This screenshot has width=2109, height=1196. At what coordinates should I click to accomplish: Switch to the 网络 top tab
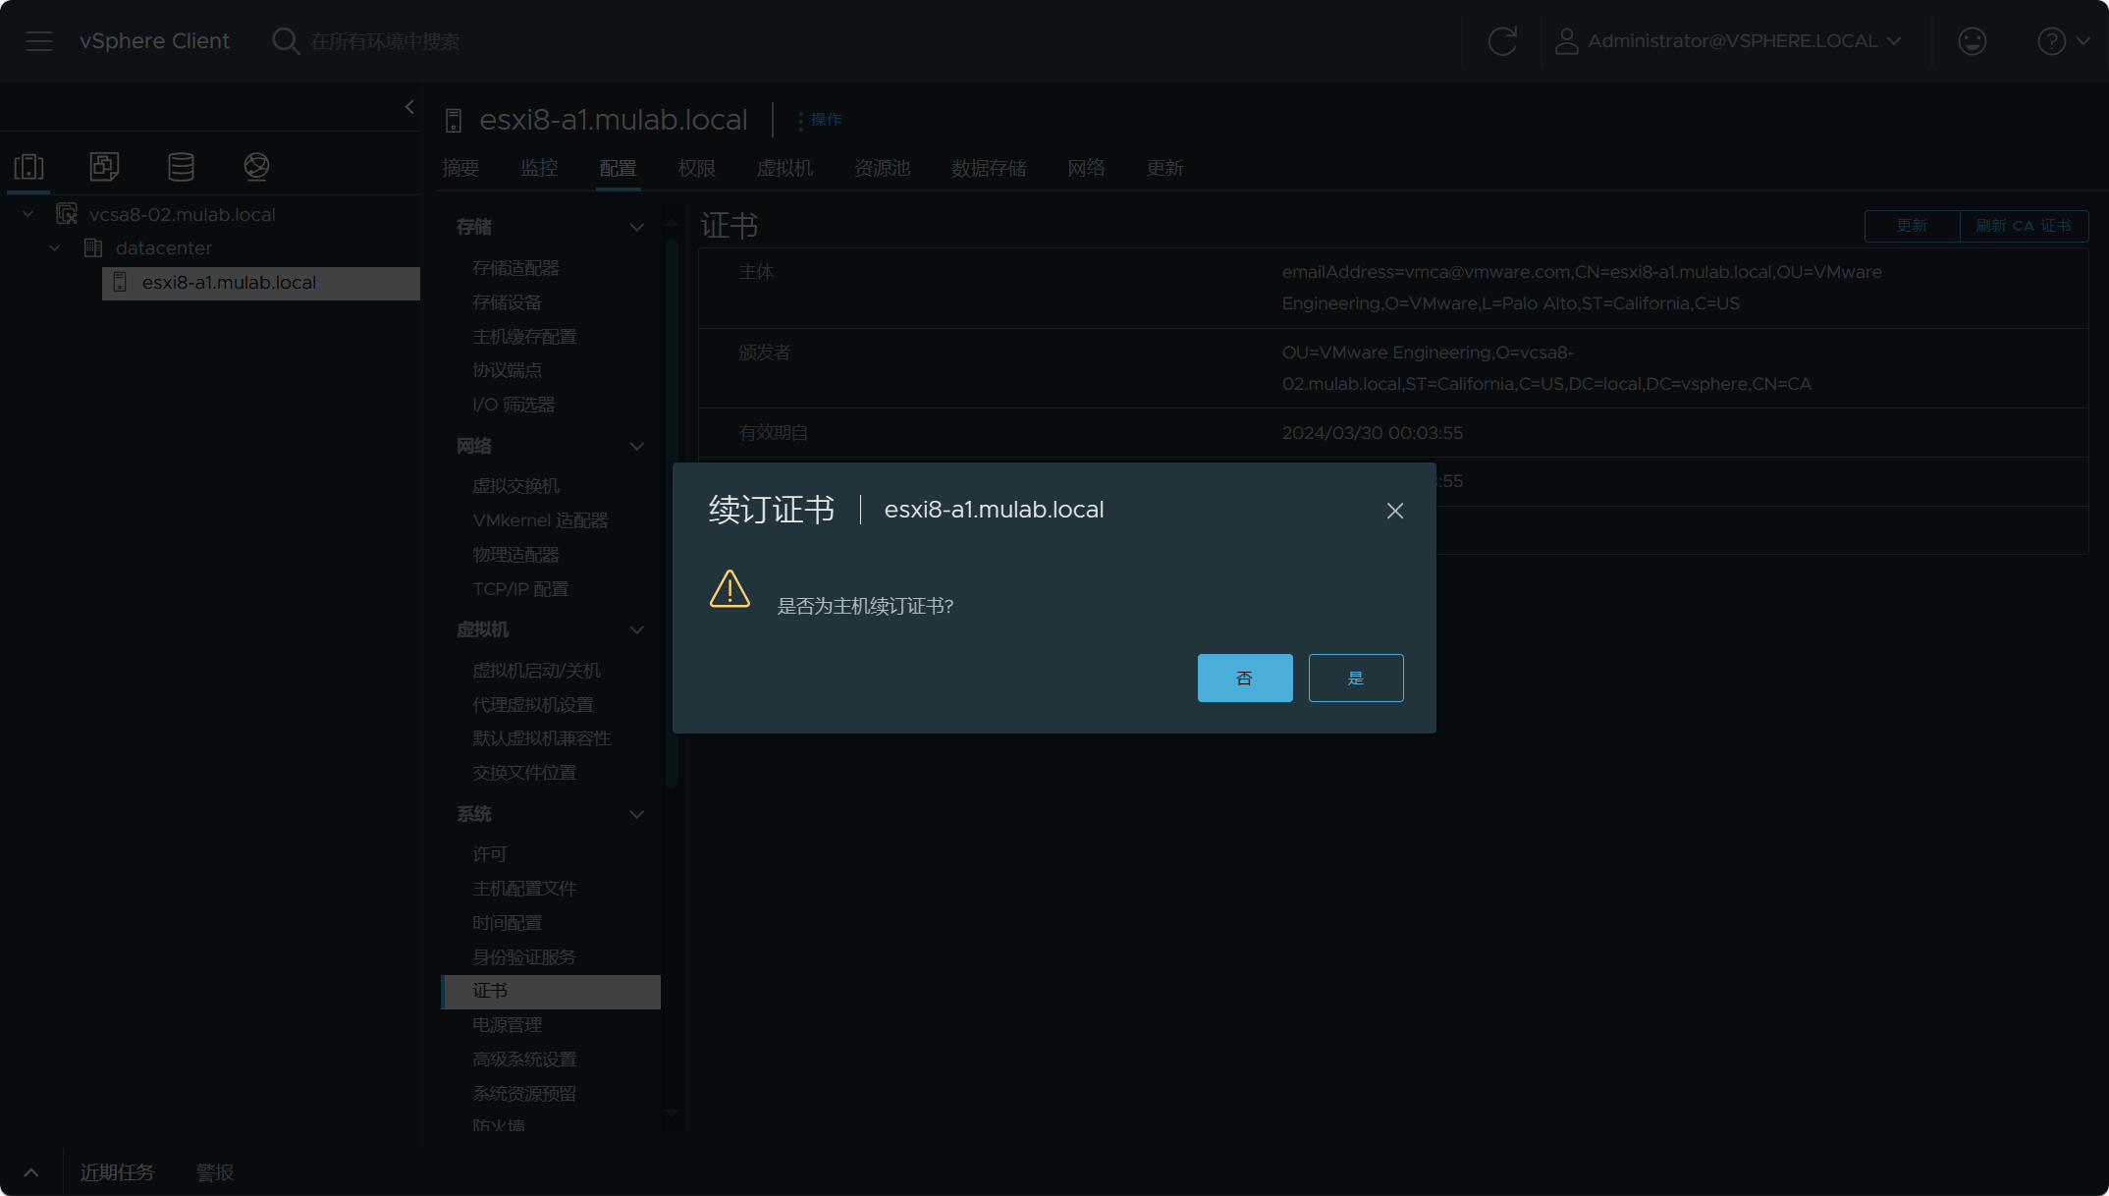(1086, 168)
